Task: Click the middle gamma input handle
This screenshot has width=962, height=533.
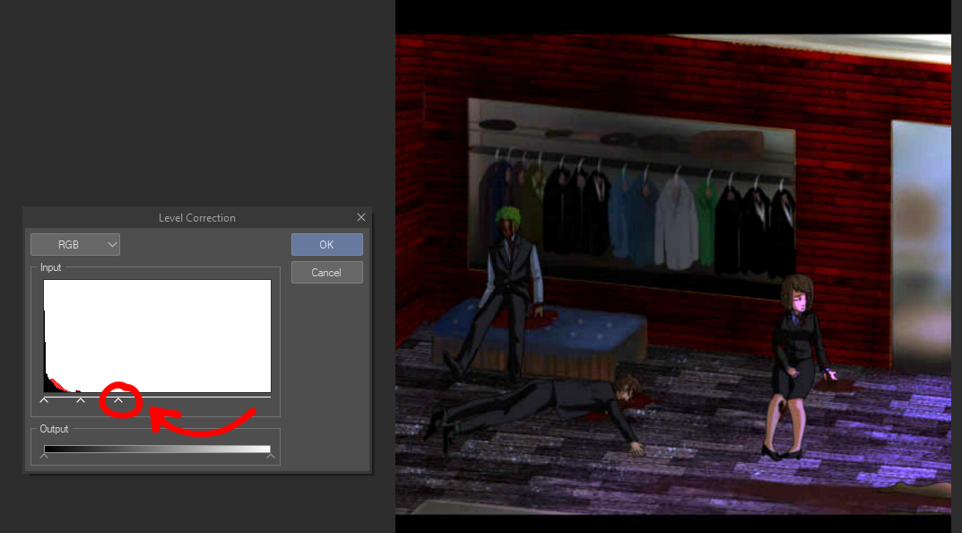Action: point(81,400)
